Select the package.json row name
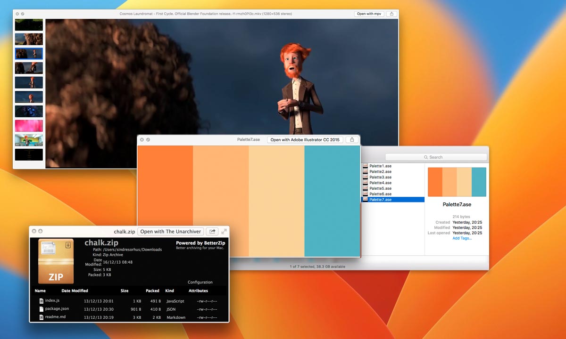Image resolution: width=566 pixels, height=339 pixels. [x=57, y=309]
